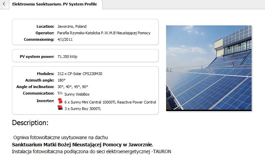Click the Sunny Mini Central inverter icon
Viewport: 265px width, 158px height.
point(60,101)
